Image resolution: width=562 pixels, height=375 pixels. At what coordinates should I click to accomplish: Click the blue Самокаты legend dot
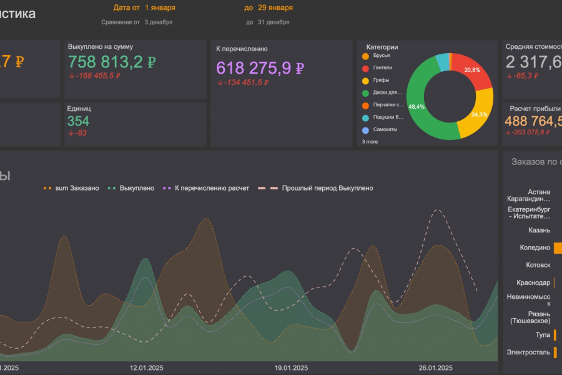click(x=365, y=130)
